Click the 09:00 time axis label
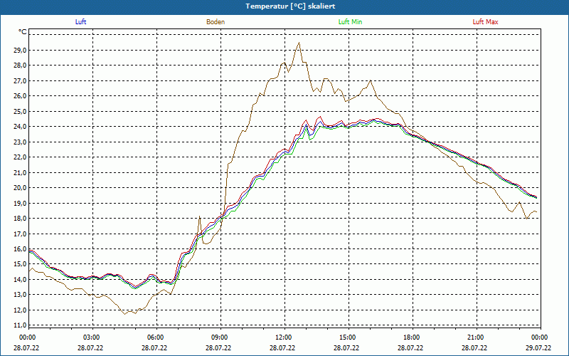 [x=218, y=337]
